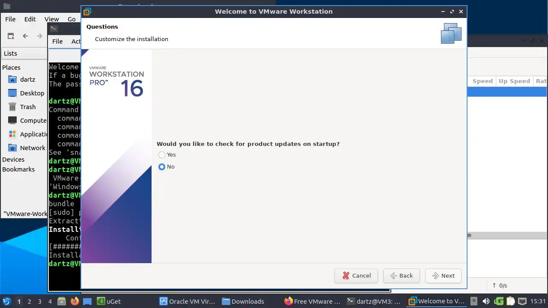
Task: Click the VMware logo icon in title bar
Action: tap(87, 12)
